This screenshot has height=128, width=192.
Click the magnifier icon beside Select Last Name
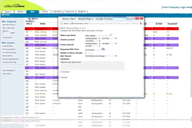pos(111,35)
